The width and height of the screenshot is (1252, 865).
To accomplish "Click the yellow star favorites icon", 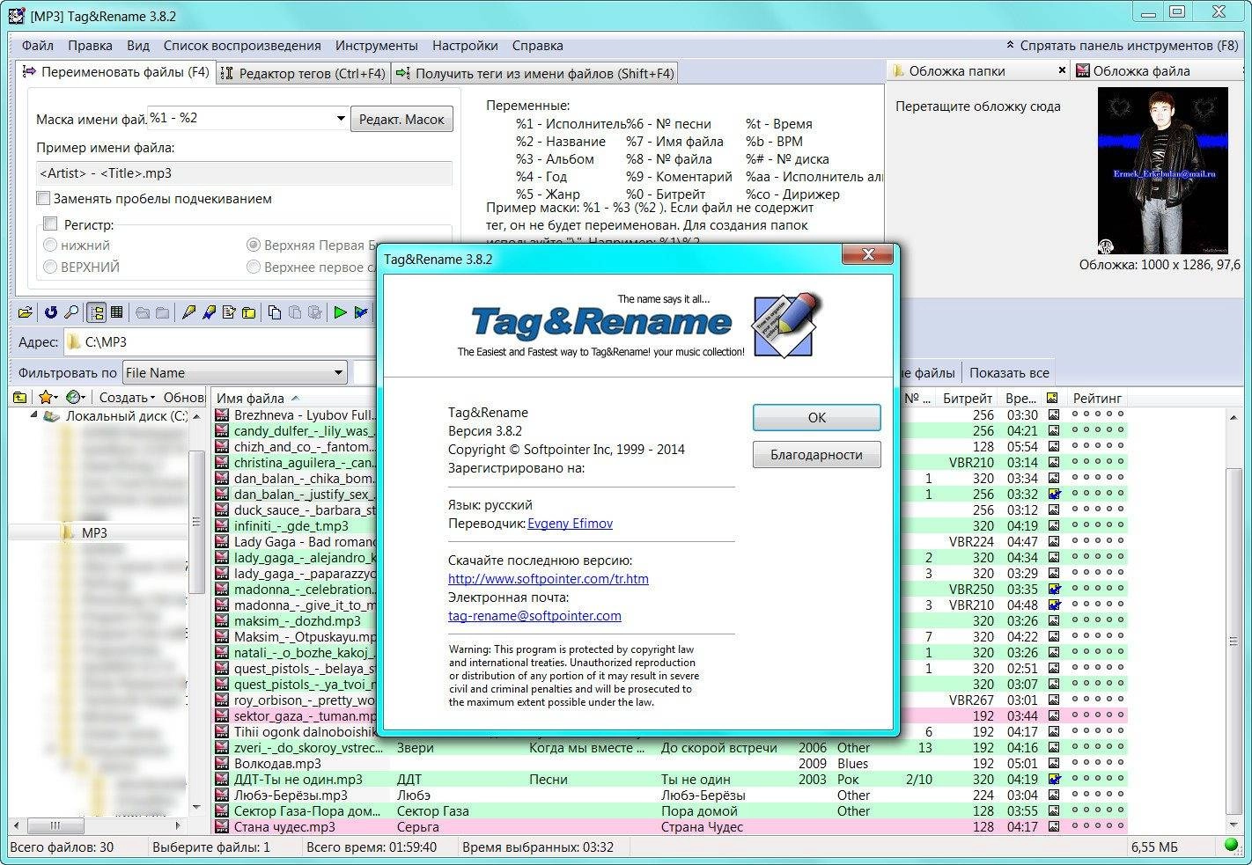I will point(47,398).
